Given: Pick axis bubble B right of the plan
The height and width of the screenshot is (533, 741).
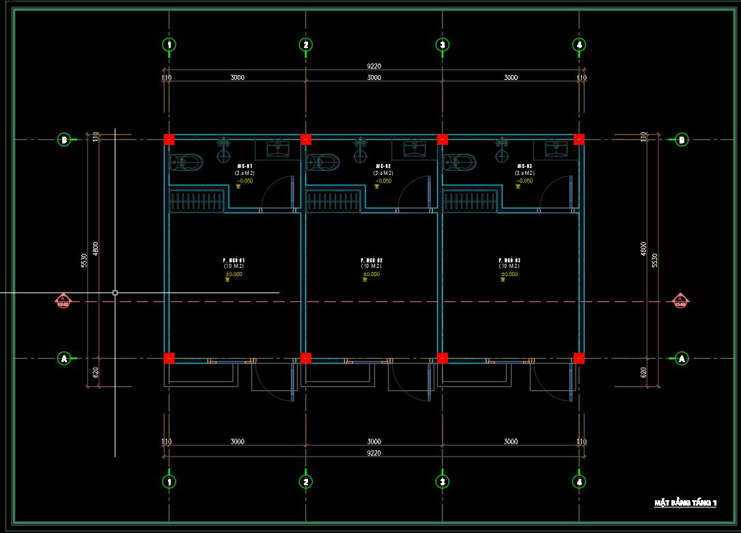Looking at the screenshot, I should tap(682, 139).
